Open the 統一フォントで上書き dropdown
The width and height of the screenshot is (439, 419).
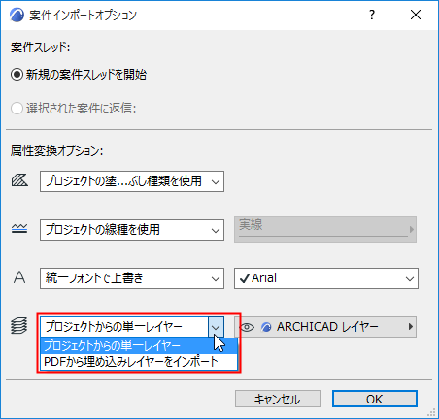coord(132,278)
